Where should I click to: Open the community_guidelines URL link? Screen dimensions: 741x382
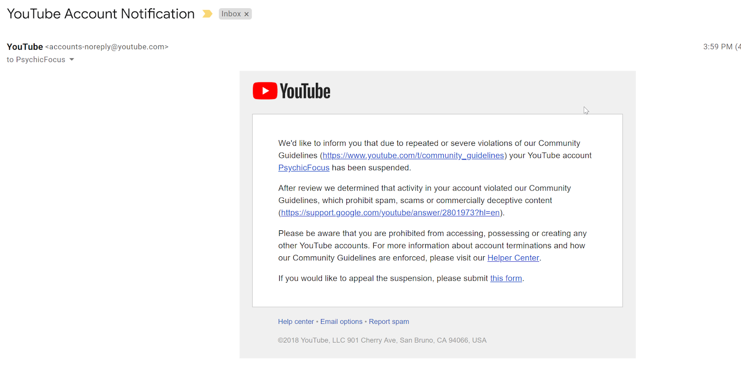pos(413,155)
